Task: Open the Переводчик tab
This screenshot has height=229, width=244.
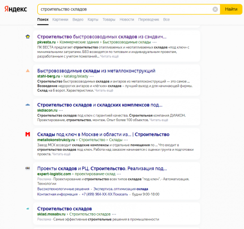Action: click(x=149, y=20)
